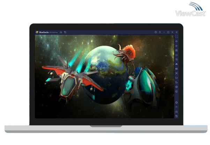Click the BlueStacks logo in the title bar
The height and width of the screenshot is (145, 210).
[37, 32]
